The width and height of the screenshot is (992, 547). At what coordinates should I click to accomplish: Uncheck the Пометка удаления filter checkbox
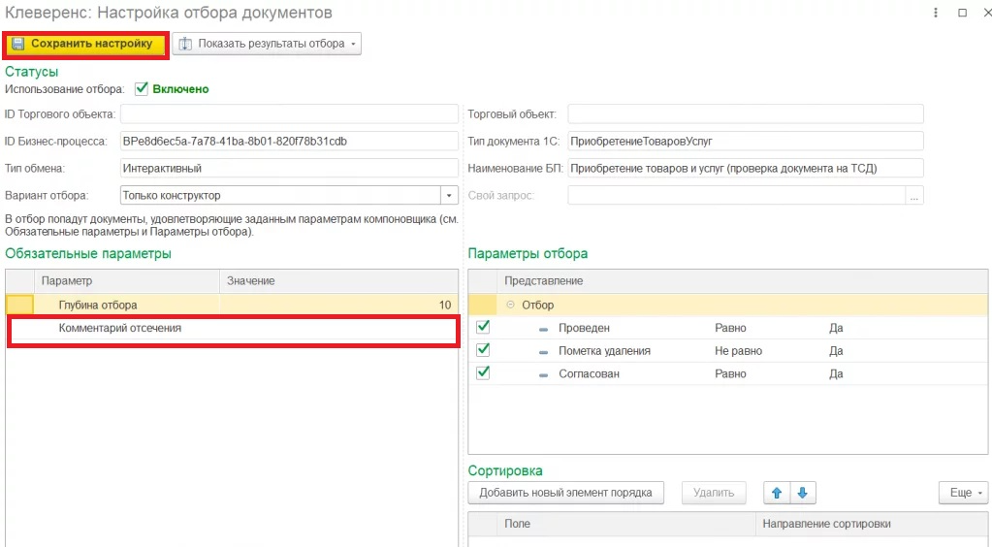tap(483, 350)
